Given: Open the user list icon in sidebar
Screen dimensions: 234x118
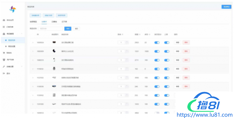Looking at the screenshot, I should [x=4, y=60].
